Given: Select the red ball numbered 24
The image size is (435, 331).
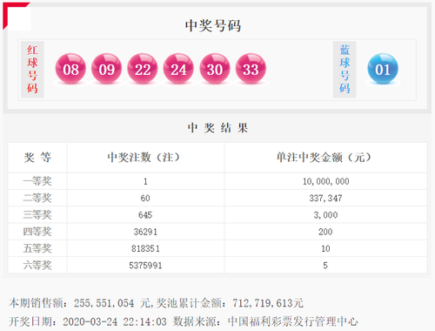Looking at the screenshot, I should click(x=178, y=69).
